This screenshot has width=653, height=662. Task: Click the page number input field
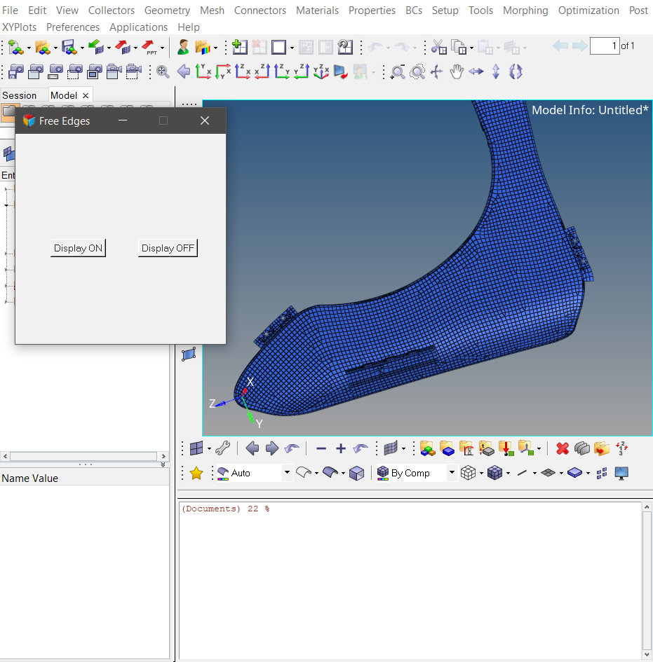[604, 46]
